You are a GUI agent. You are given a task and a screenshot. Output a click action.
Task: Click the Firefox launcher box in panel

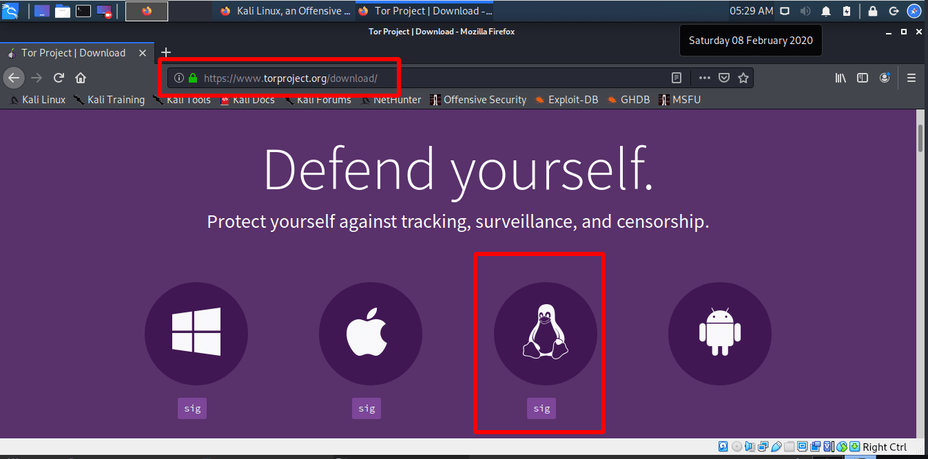(x=147, y=11)
